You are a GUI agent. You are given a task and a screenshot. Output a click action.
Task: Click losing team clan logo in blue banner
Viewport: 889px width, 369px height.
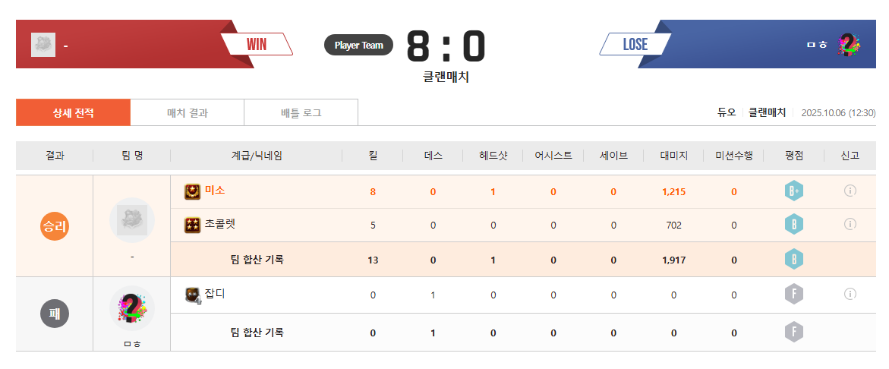click(848, 45)
